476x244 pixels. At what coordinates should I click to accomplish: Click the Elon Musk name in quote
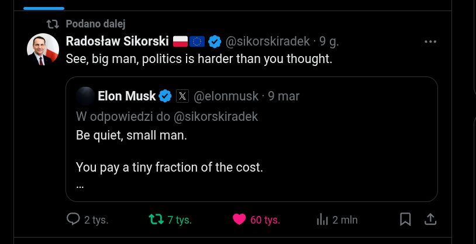[127, 96]
